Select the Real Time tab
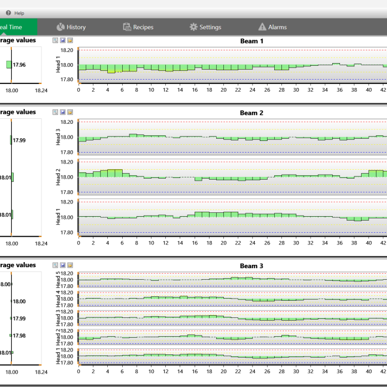The width and height of the screenshot is (387, 387). pyautogui.click(x=14, y=27)
